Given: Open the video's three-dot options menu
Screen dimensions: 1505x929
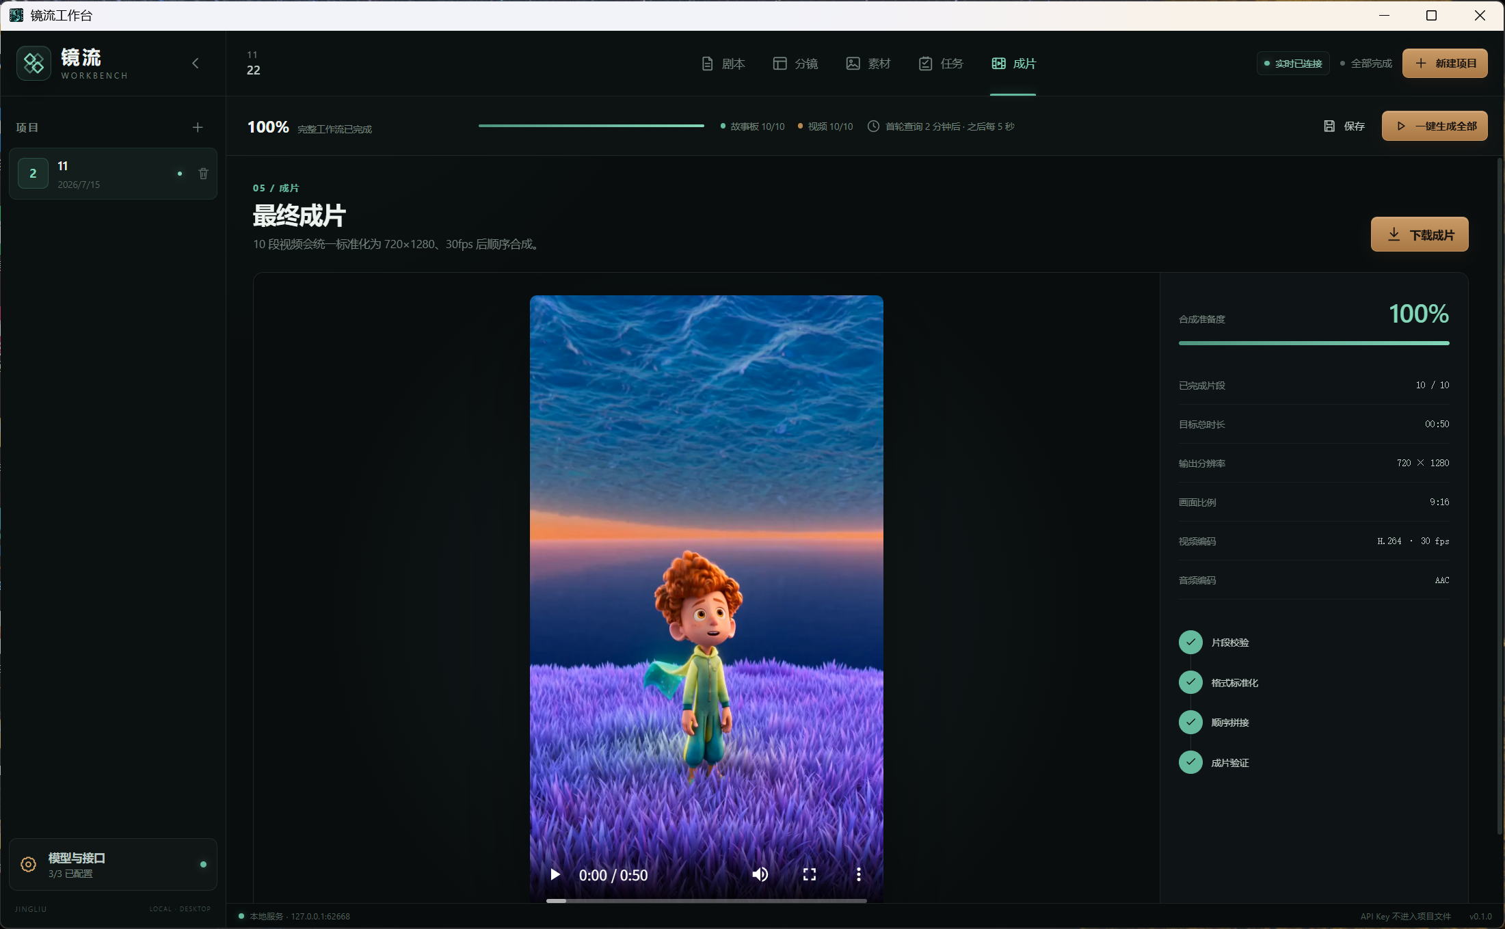Looking at the screenshot, I should click(x=859, y=875).
